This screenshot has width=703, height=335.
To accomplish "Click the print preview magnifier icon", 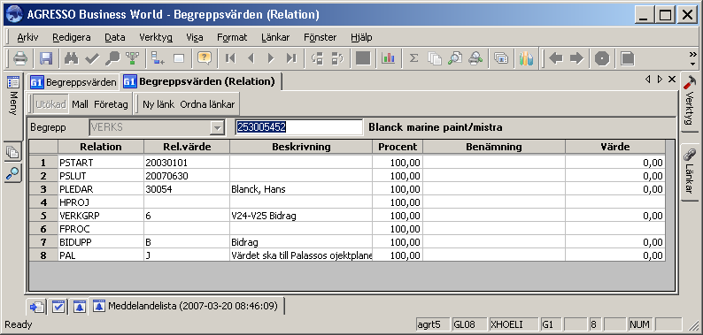I will coord(455,58).
